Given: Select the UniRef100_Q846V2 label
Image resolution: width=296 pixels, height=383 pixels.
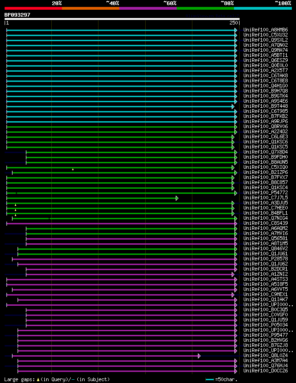Looking at the screenshot, I should (x=265, y=249).
